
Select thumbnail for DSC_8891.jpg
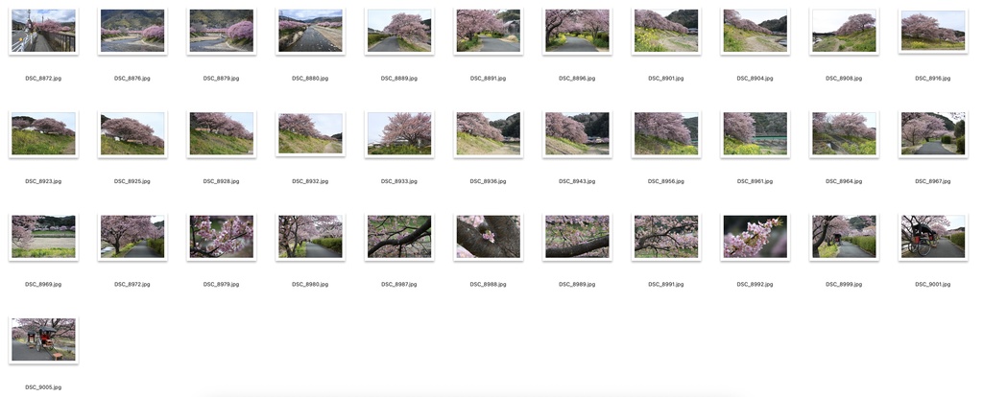(x=489, y=31)
